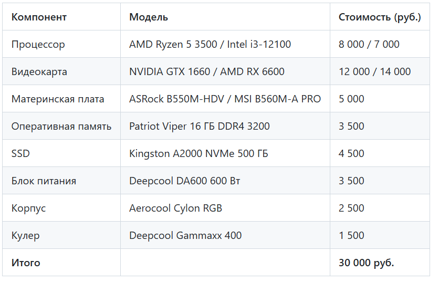Click Deepcool DA600 600 Вт model
This screenshot has width=439, height=282.
point(184,181)
